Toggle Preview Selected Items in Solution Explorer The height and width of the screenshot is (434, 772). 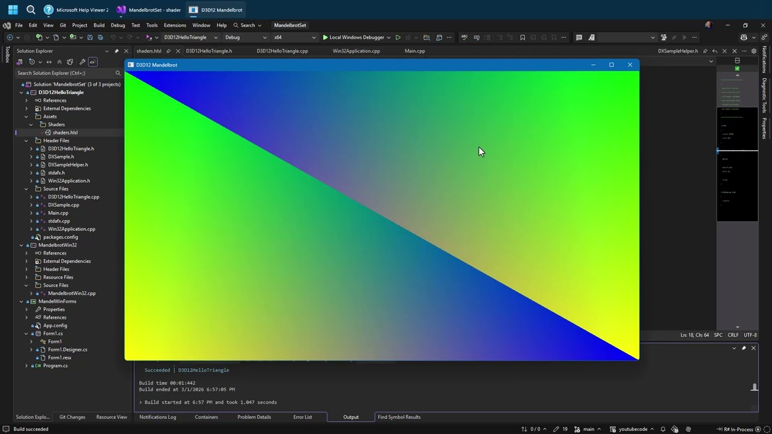92,62
